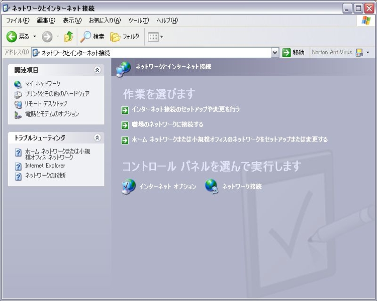Image resolution: width=377 pixels, height=301 pixels.
Task: Click the green 移動 Go button
Action: pos(293,53)
